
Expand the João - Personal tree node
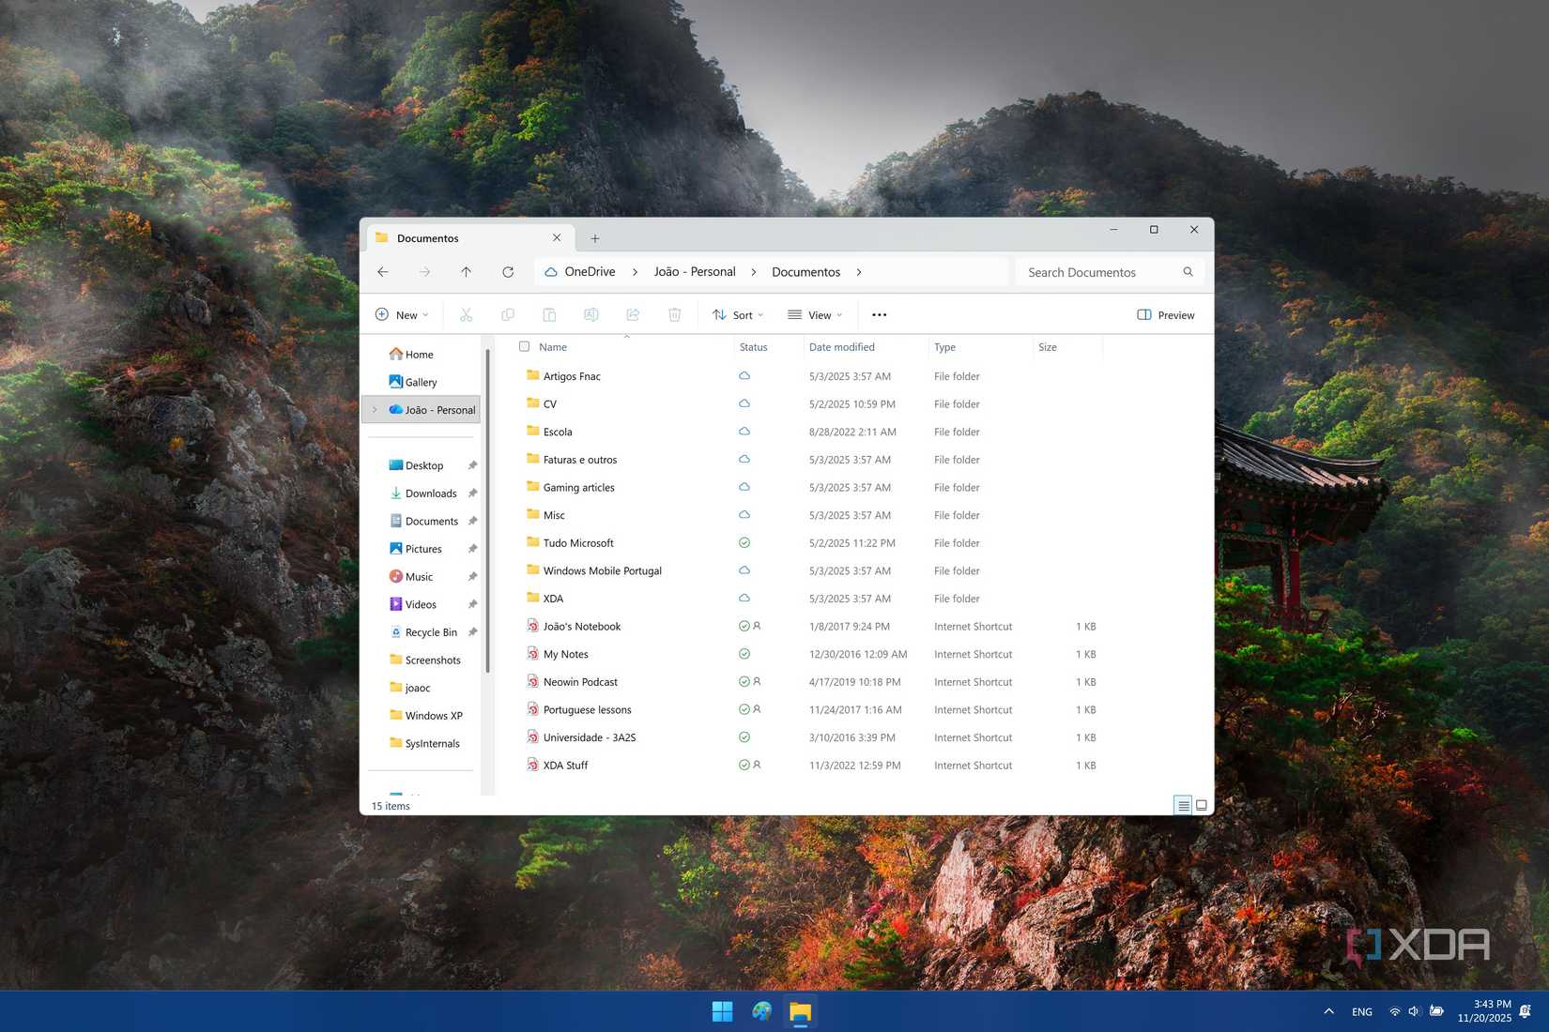(375, 410)
